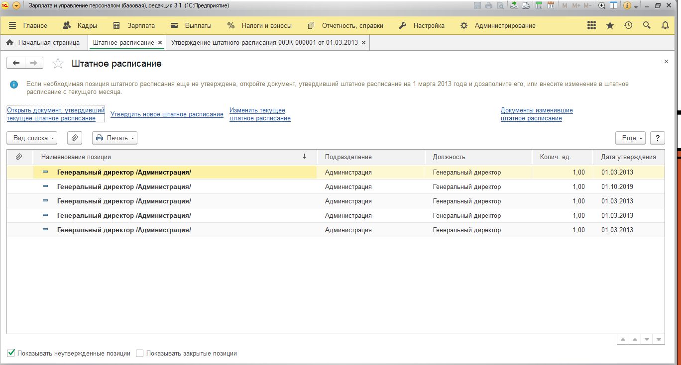Screen dimensions: 681x365
Task: Switch to the "Начальная страница" tab
Action: 44,43
